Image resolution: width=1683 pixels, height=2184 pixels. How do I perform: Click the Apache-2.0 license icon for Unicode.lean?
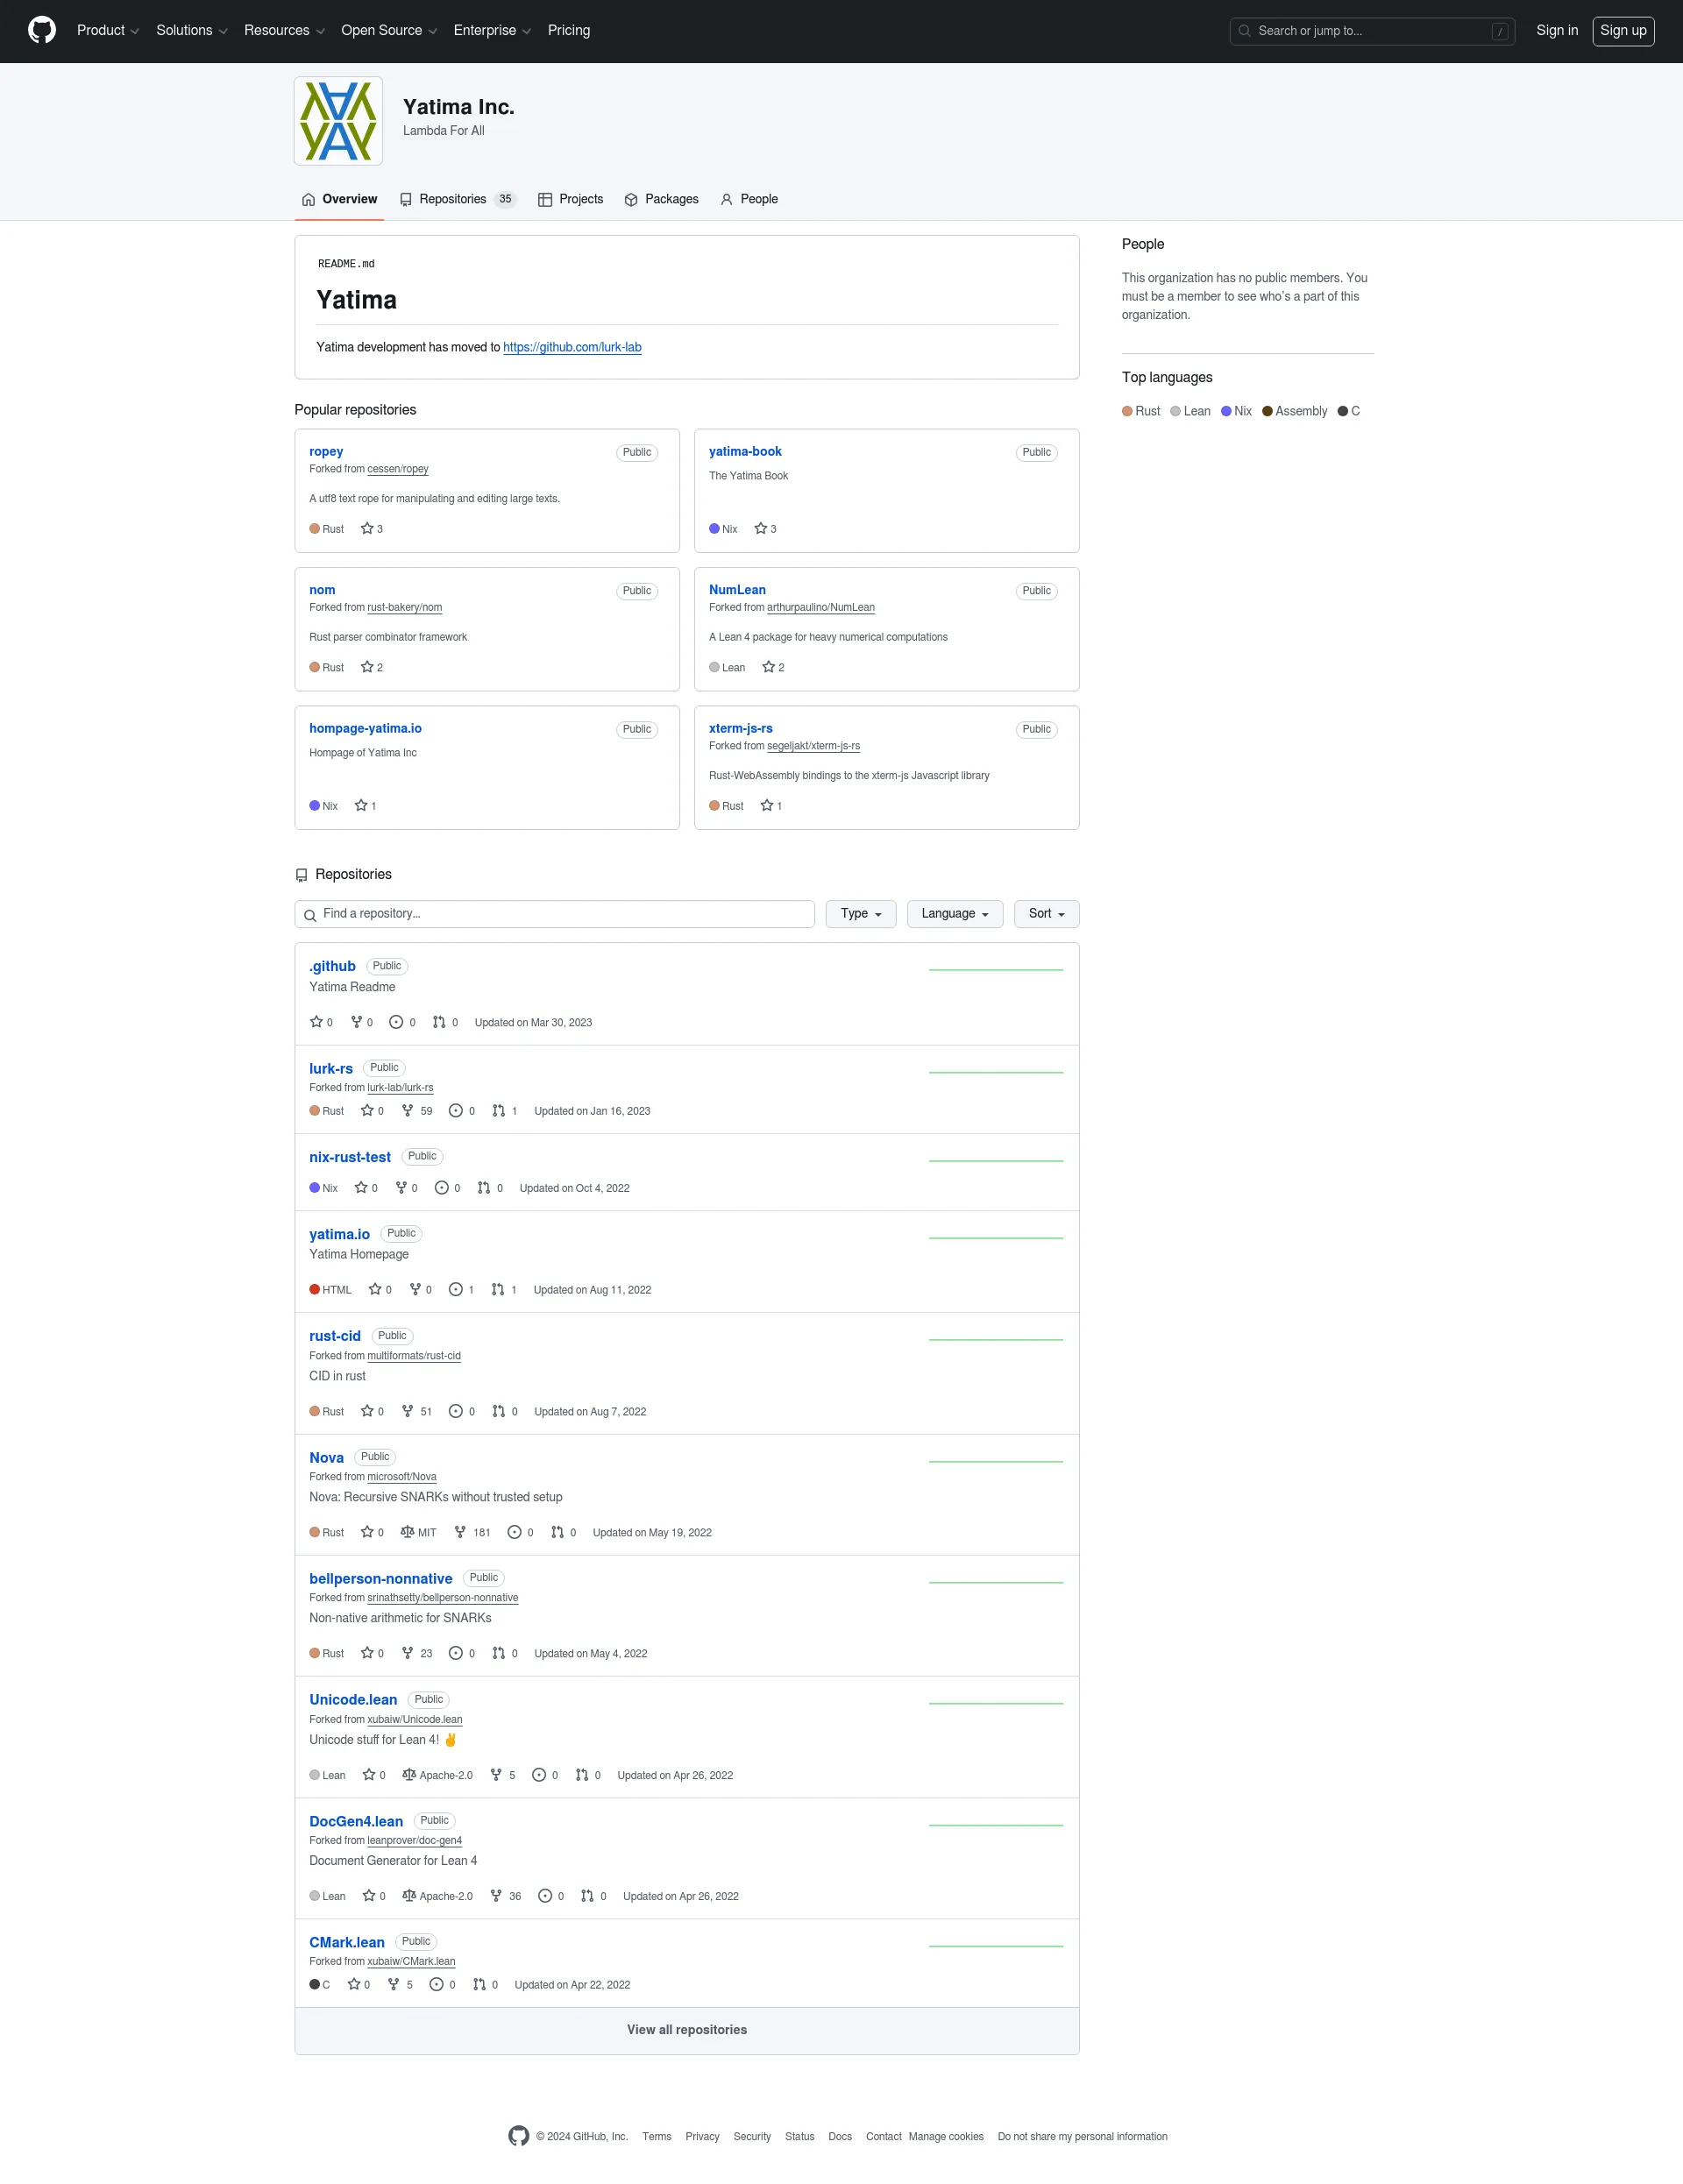409,1775
